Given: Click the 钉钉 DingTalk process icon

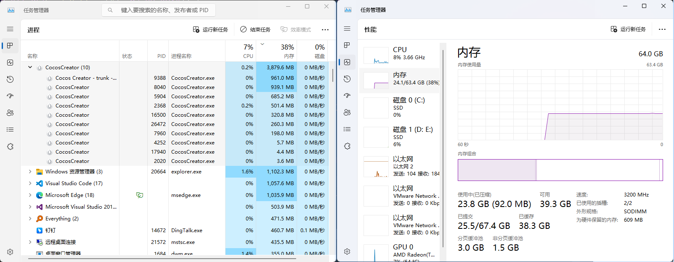Looking at the screenshot, I should click(x=40, y=230).
